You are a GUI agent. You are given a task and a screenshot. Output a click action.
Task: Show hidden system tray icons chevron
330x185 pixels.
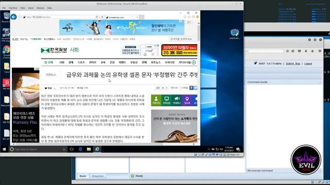coord(209,149)
